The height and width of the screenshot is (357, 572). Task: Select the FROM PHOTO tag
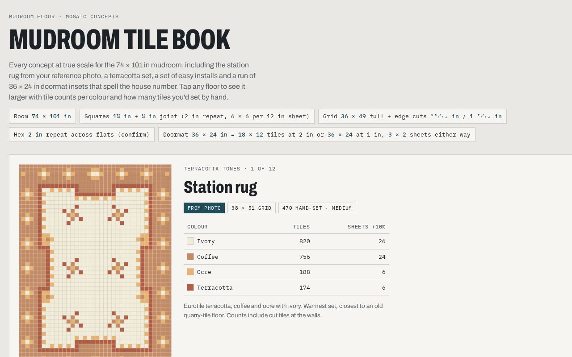coord(204,208)
